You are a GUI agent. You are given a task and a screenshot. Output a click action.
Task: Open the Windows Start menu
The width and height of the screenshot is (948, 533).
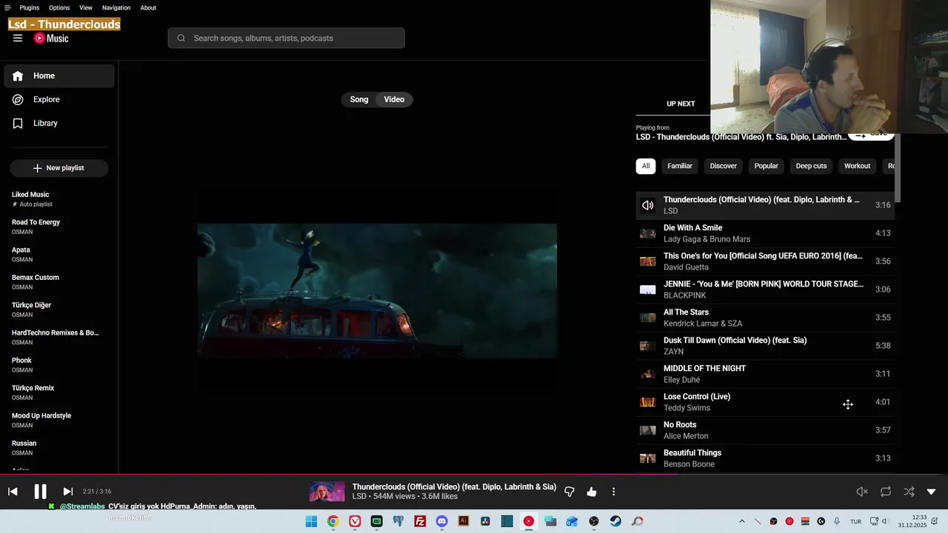pos(311,521)
